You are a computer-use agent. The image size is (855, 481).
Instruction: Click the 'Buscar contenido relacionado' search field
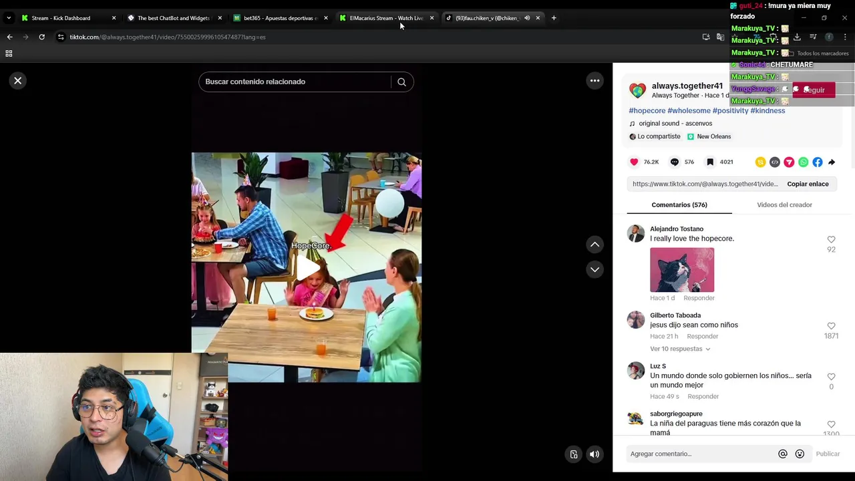coord(294,82)
